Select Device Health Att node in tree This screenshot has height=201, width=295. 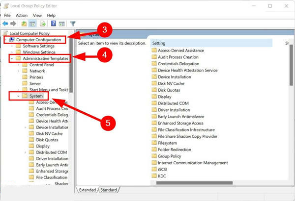pos(52,121)
